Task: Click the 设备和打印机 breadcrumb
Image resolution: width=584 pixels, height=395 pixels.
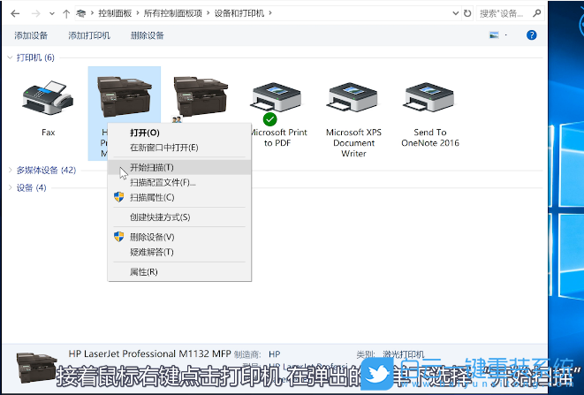Action: 239,13
